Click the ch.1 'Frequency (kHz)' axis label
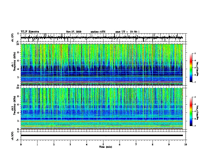 coord(15,61)
